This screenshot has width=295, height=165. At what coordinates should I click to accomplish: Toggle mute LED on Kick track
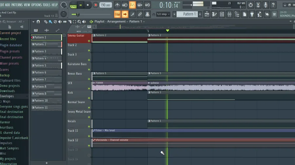click(89, 98)
